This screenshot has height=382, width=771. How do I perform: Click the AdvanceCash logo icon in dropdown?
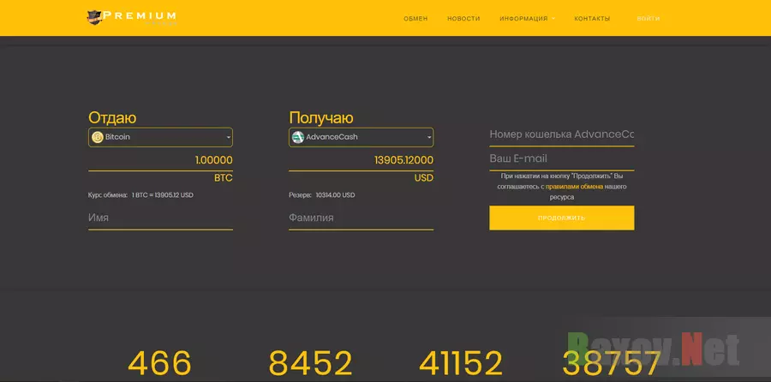point(298,137)
